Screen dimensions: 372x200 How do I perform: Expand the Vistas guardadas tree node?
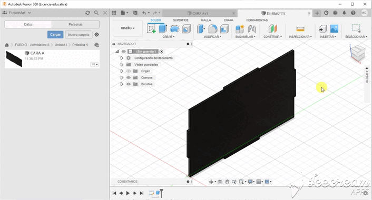(122, 64)
